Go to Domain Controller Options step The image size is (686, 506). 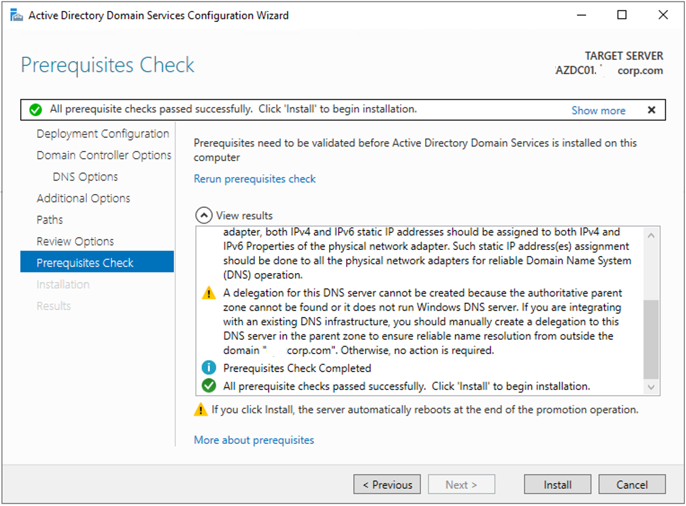click(103, 155)
